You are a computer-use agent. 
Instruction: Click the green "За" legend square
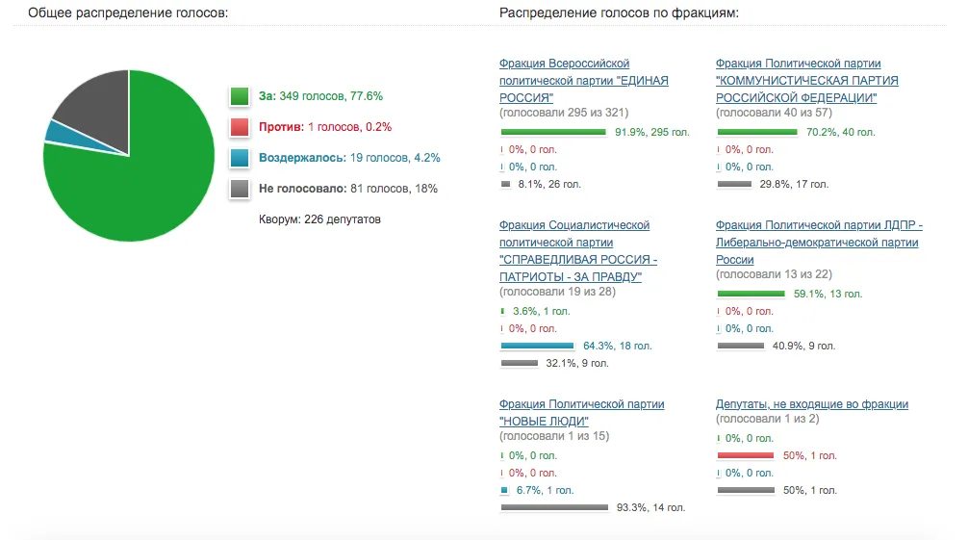240,96
